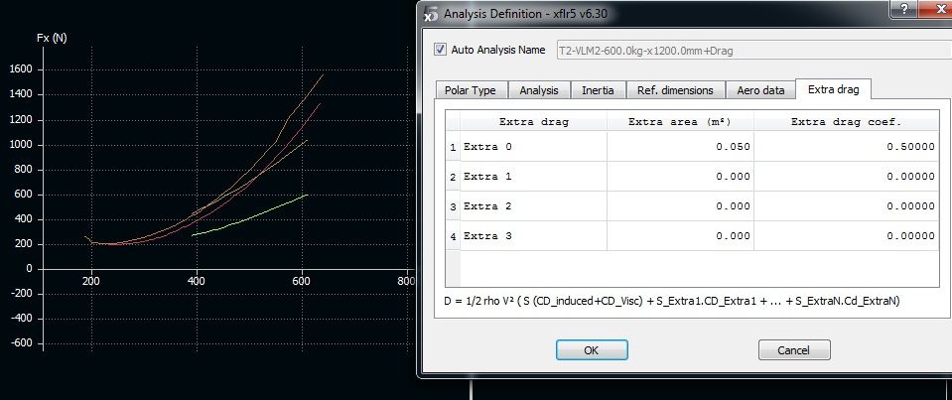This screenshot has height=400, width=952.
Task: Toggle the Auto Analysis Name checkbox
Action: click(x=441, y=49)
